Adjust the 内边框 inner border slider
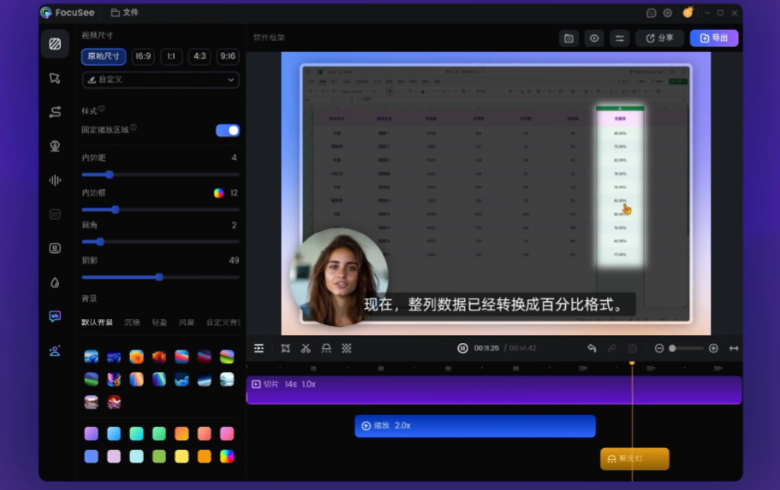Screen dimensions: 780x490 point(160,210)
